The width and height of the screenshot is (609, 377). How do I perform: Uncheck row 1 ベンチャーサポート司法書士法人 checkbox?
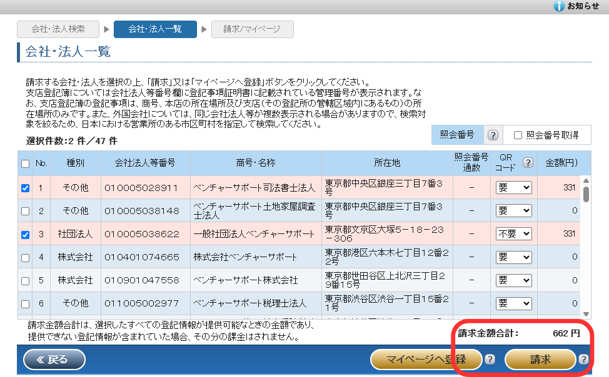pyautogui.click(x=25, y=188)
